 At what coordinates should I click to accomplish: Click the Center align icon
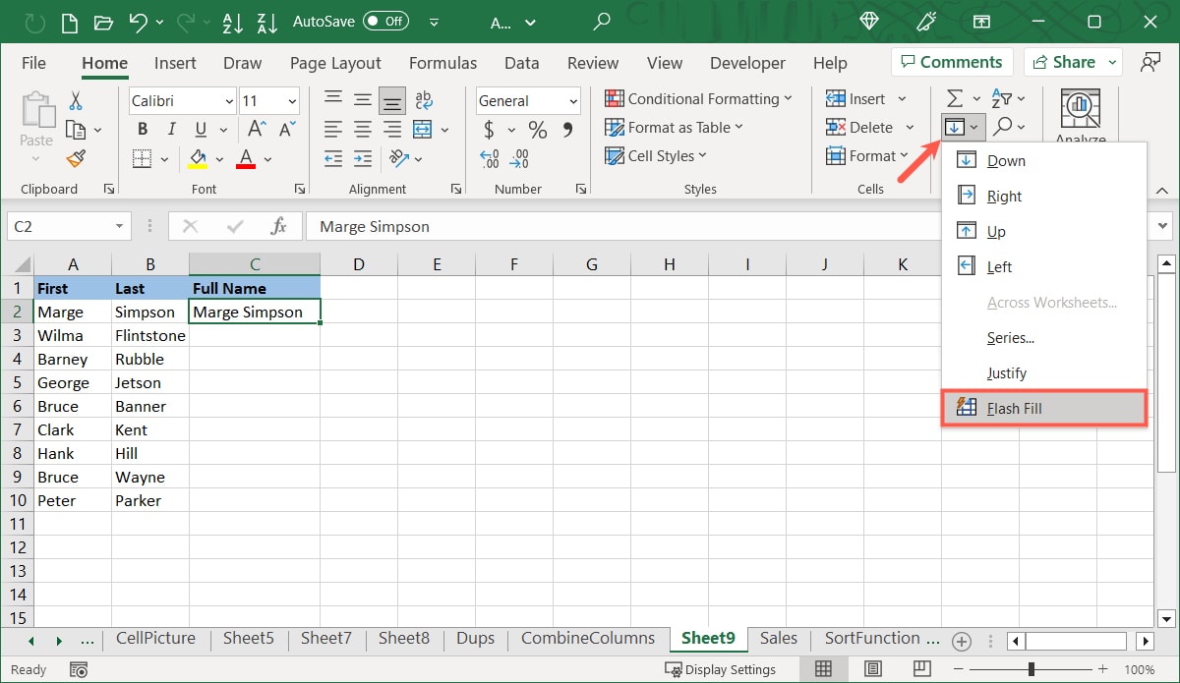coord(363,129)
